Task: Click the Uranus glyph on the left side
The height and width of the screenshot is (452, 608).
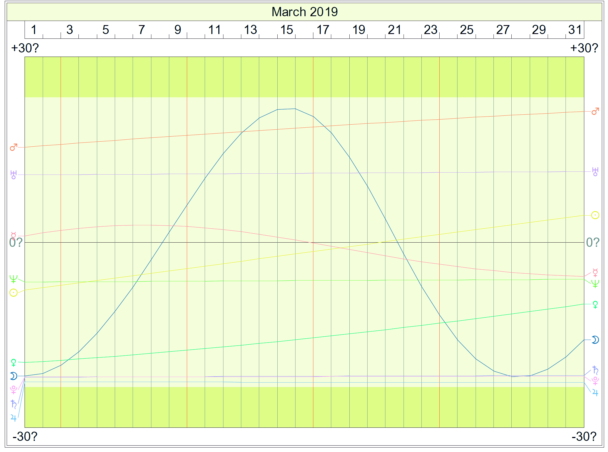Action: tap(13, 175)
